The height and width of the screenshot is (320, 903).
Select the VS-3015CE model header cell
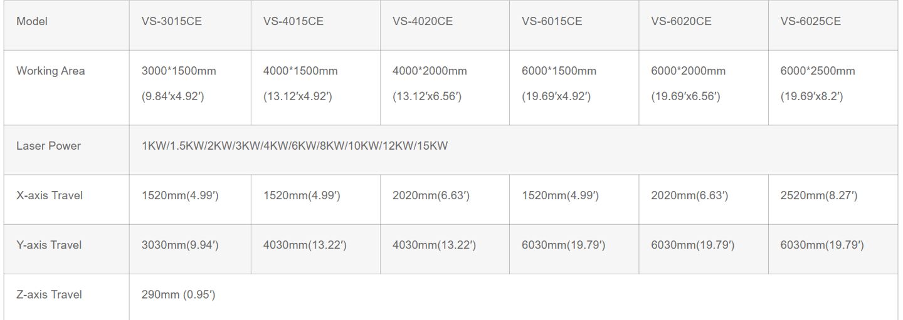(x=190, y=25)
